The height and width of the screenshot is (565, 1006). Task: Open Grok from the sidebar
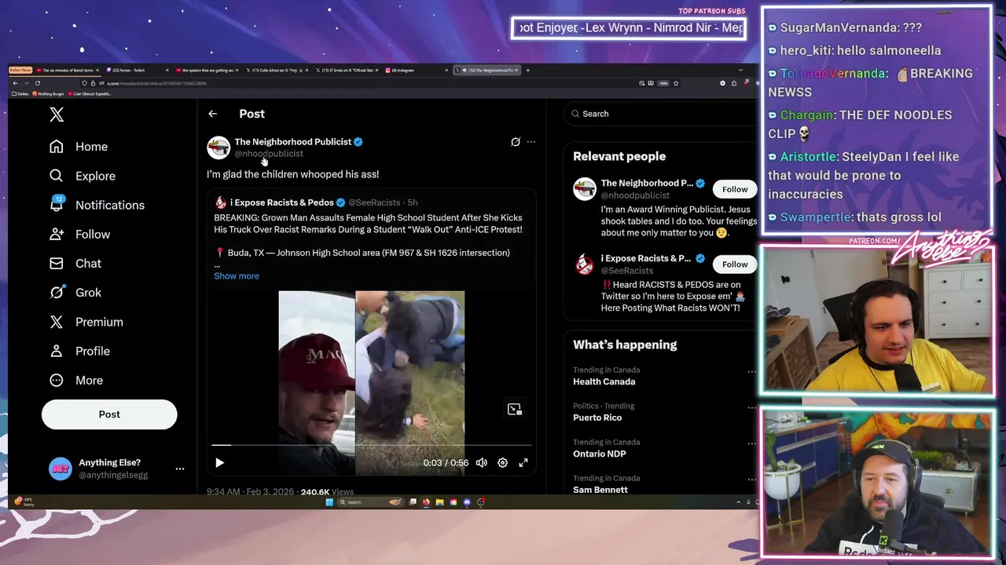(x=75, y=292)
